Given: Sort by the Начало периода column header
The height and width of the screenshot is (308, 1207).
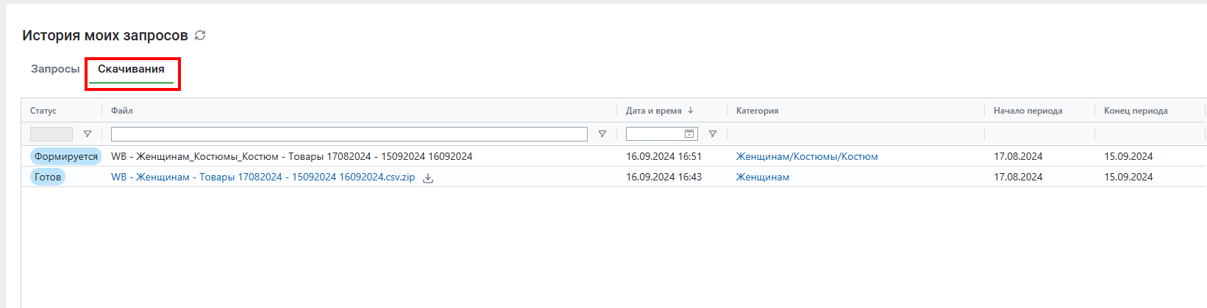Looking at the screenshot, I should [1028, 111].
